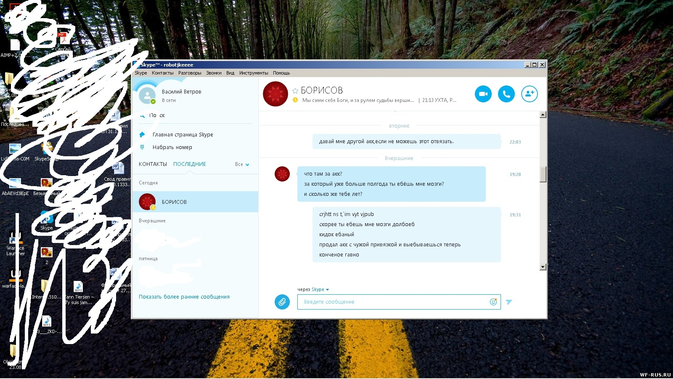
Task: Click the chat scrollbar down arrow
Action: coord(543,267)
